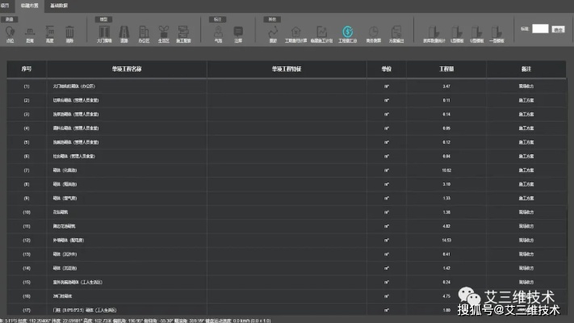Select the chart-line construction plan icon

click(321, 31)
